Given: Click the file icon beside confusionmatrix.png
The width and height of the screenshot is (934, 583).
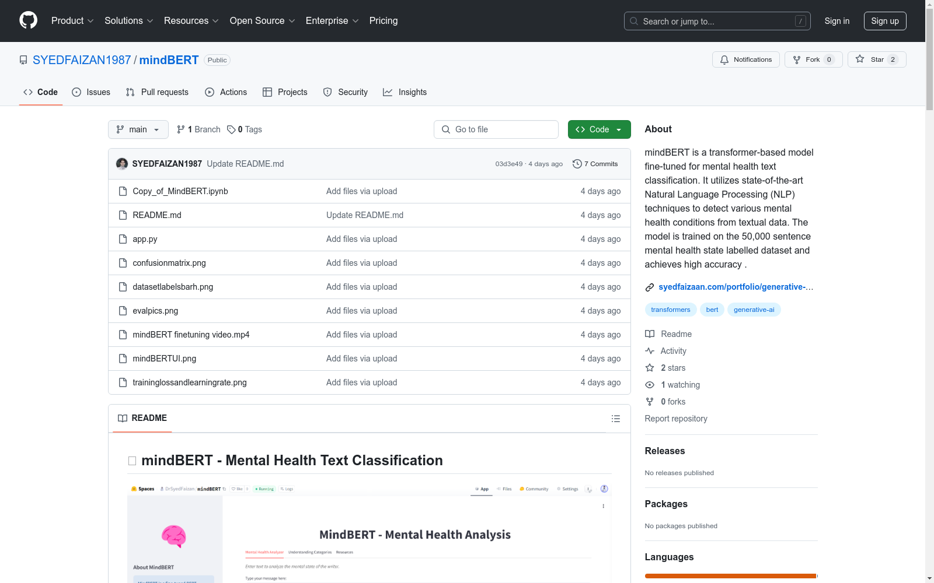Looking at the screenshot, I should pos(123,263).
